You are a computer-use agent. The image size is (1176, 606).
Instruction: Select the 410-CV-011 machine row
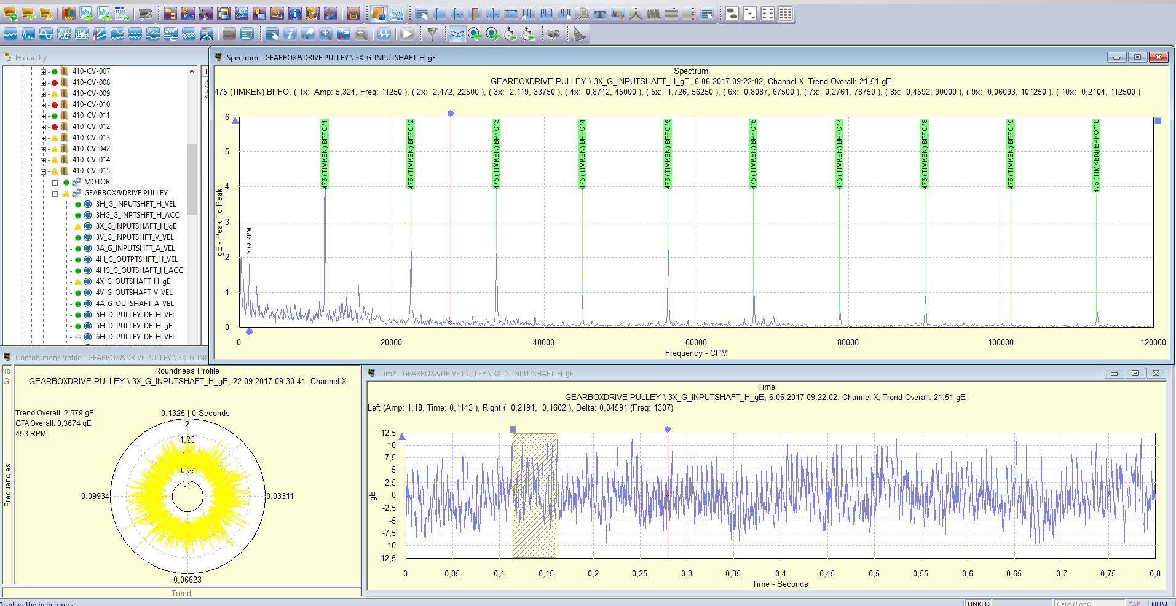tap(91, 116)
